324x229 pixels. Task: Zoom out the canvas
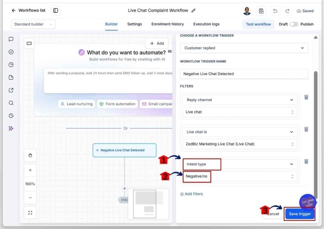(x=30, y=198)
